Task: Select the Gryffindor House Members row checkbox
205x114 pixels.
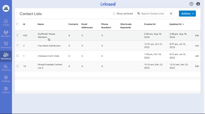Action: pyautogui.click(x=17, y=35)
